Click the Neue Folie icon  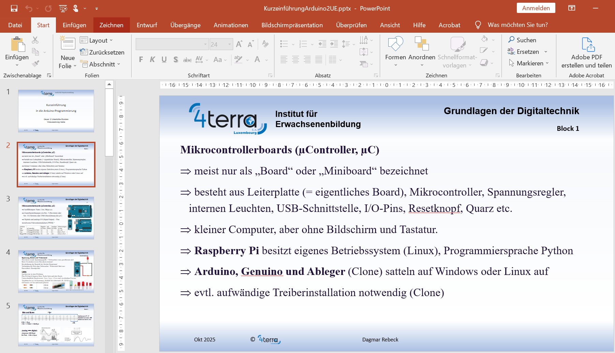click(x=67, y=44)
